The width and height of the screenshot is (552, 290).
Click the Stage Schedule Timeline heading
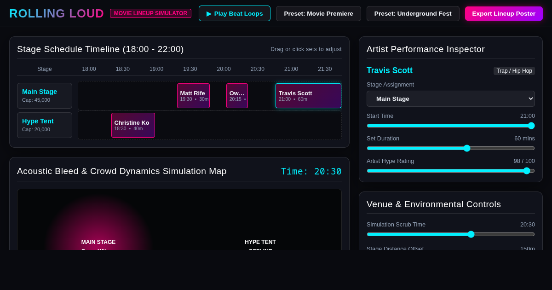(x=100, y=49)
